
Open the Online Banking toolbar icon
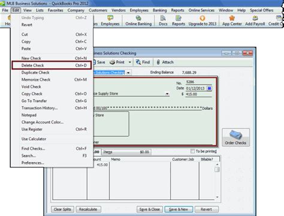click(x=138, y=21)
